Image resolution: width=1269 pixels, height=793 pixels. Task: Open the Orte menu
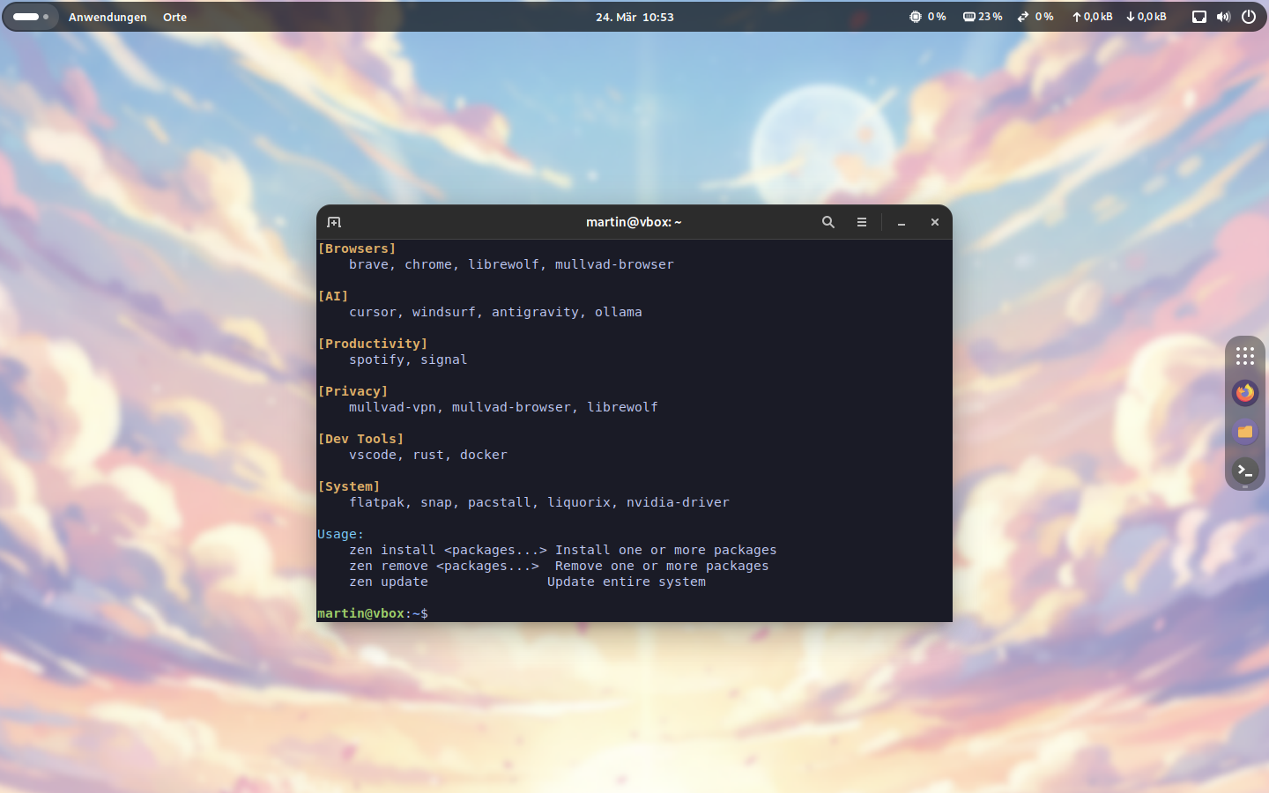174,17
